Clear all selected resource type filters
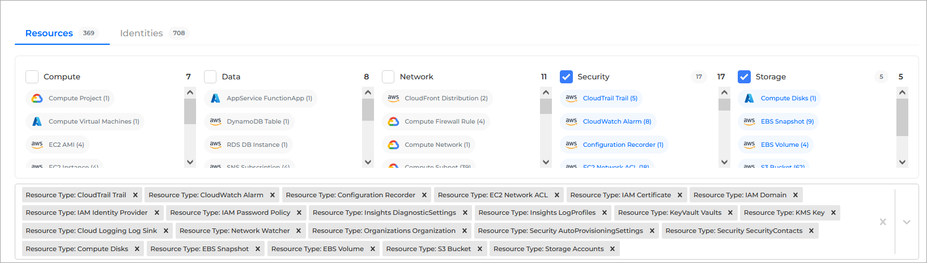 tap(883, 222)
